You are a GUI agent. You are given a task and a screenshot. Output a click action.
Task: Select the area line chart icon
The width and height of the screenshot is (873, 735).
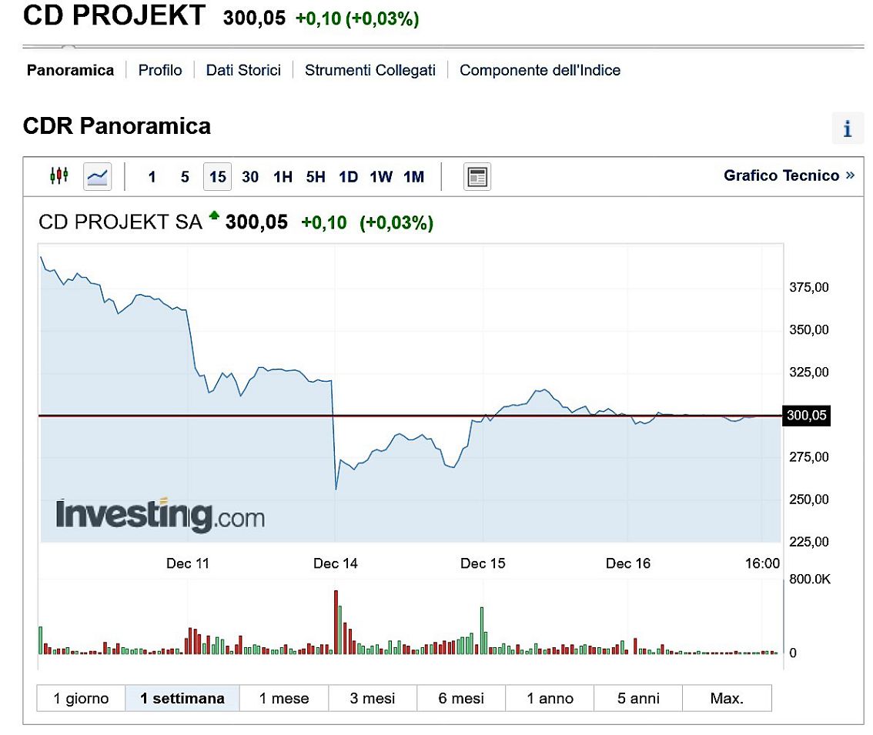click(98, 177)
